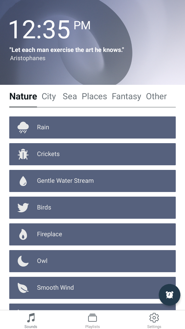Tap the rain cloud icon
Image resolution: width=185 pixels, height=329 pixels.
(23, 127)
